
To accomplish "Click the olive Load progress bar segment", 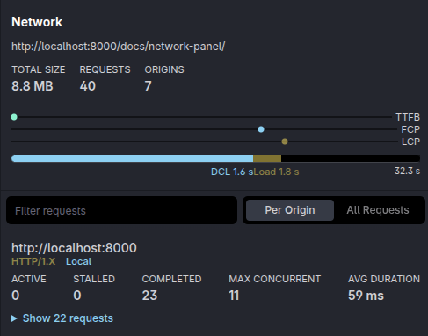I will (x=267, y=158).
